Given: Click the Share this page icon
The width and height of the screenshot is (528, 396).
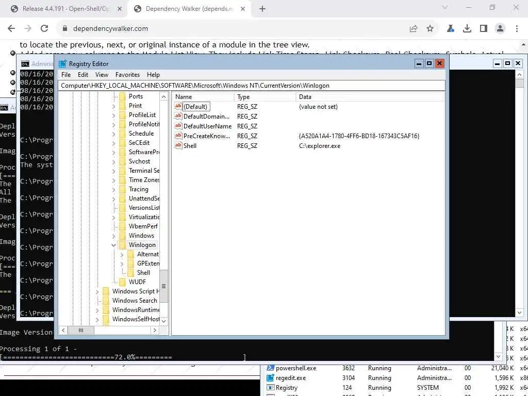Looking at the screenshot, I should coord(414,29).
